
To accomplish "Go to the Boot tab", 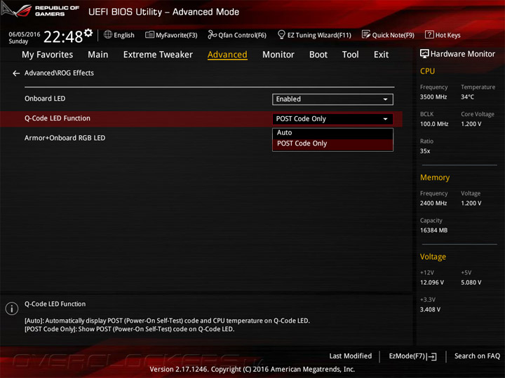I will click(318, 55).
